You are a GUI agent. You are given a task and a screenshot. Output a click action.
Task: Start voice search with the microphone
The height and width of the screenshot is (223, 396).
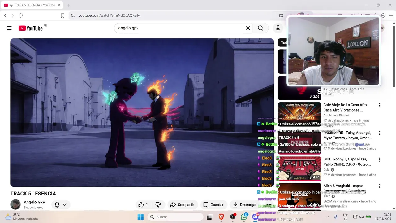point(278,28)
